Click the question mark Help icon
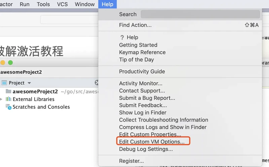The image size is (269, 167). 122,37
